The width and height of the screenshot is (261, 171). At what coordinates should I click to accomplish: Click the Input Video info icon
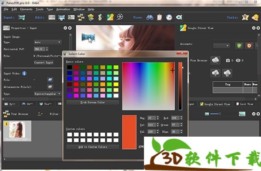(24, 74)
